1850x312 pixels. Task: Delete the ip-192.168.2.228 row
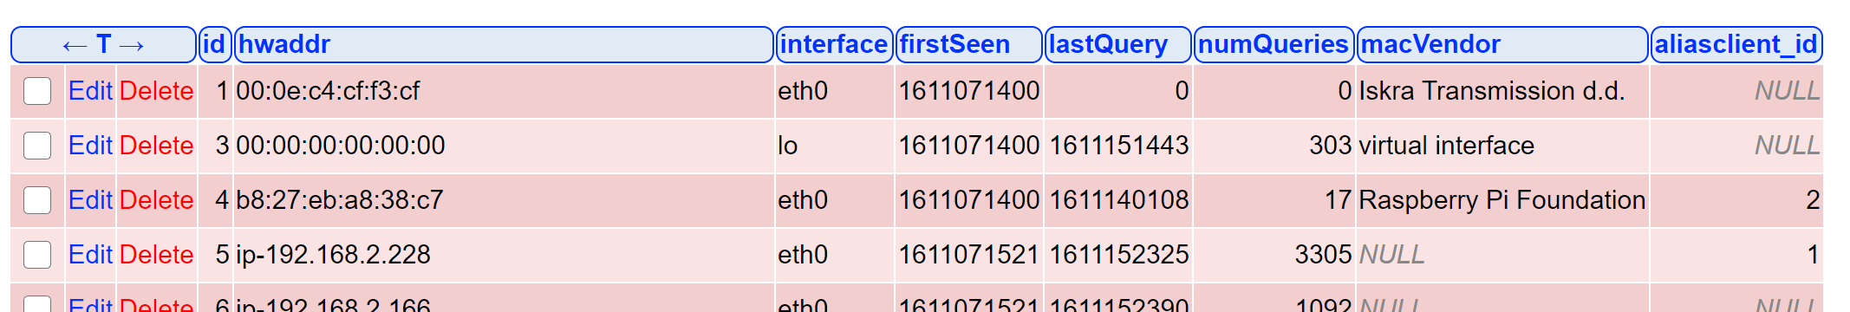[156, 255]
